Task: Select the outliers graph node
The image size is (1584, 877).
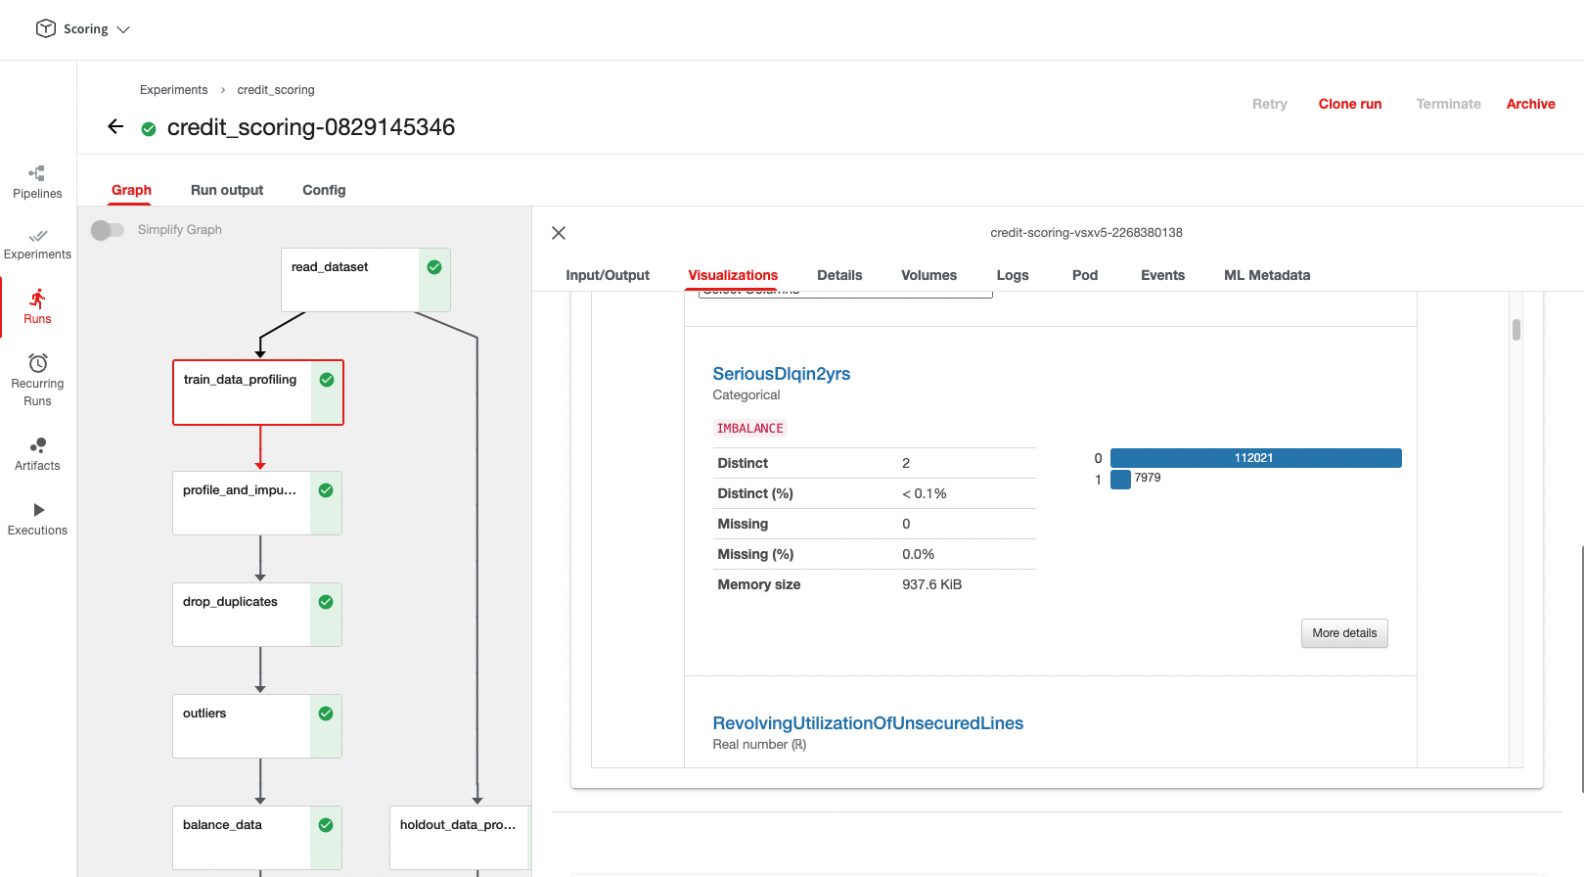Action: (x=257, y=726)
